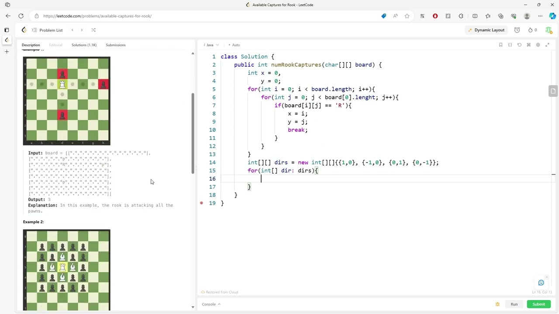The height and width of the screenshot is (314, 559).
Task: Open the chat support bubble icon
Action: coord(541,283)
